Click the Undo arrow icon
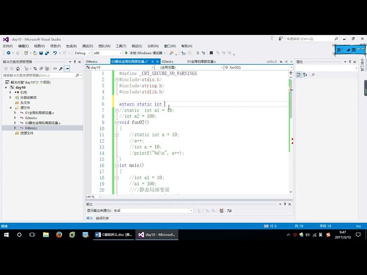The image size is (367, 275). coord(55,53)
